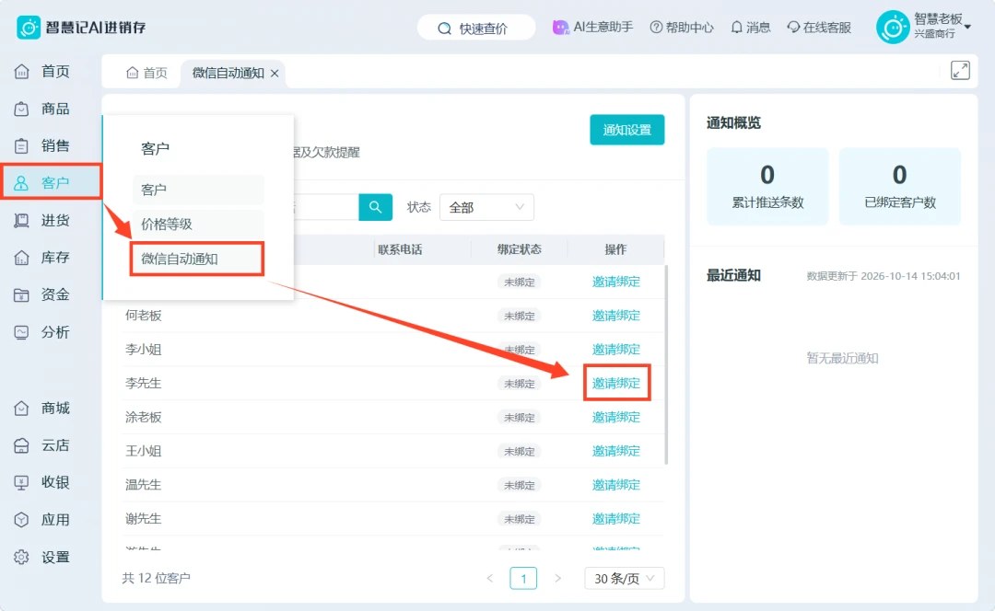Open the 商城 sidebar icon

pyautogui.click(x=21, y=409)
